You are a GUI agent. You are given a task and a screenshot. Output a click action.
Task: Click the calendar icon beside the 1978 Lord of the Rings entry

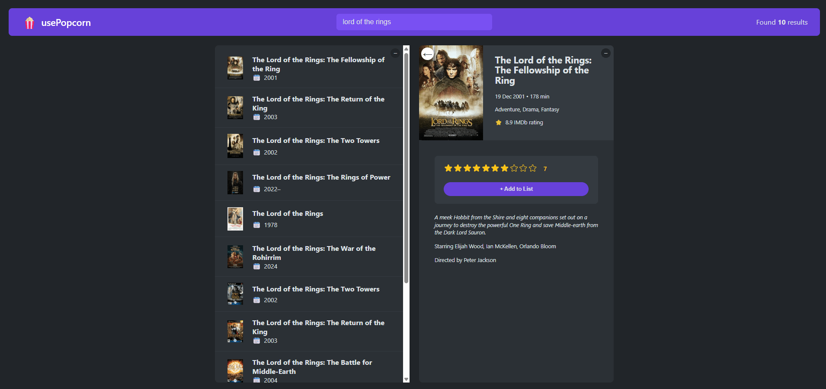[256, 225]
